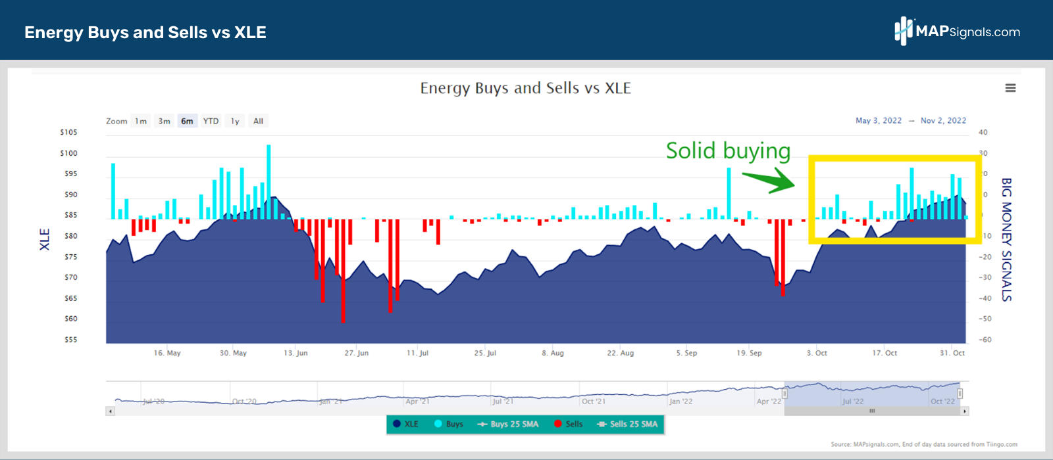Set zoom range to 3m
Image resolution: width=1053 pixels, height=460 pixels.
[164, 121]
